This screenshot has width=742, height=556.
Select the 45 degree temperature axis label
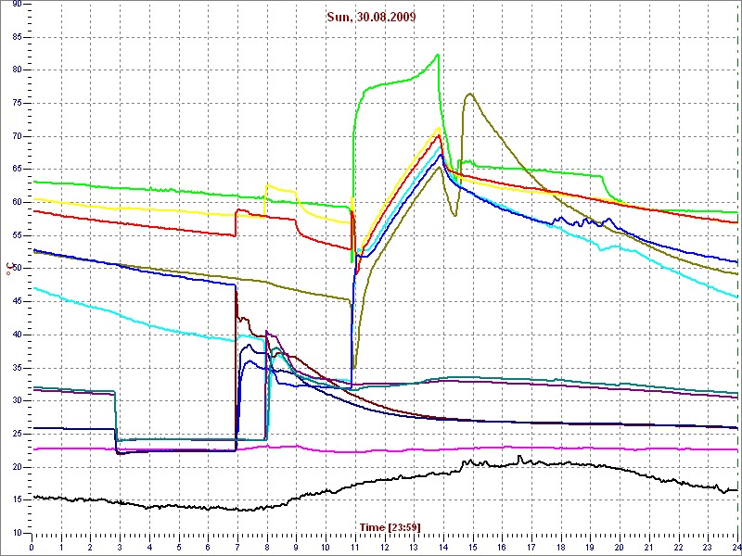(x=17, y=302)
